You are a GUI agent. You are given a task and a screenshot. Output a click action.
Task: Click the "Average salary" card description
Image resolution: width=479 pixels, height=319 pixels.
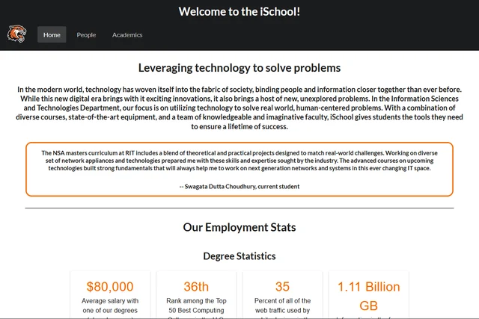[x=110, y=306]
